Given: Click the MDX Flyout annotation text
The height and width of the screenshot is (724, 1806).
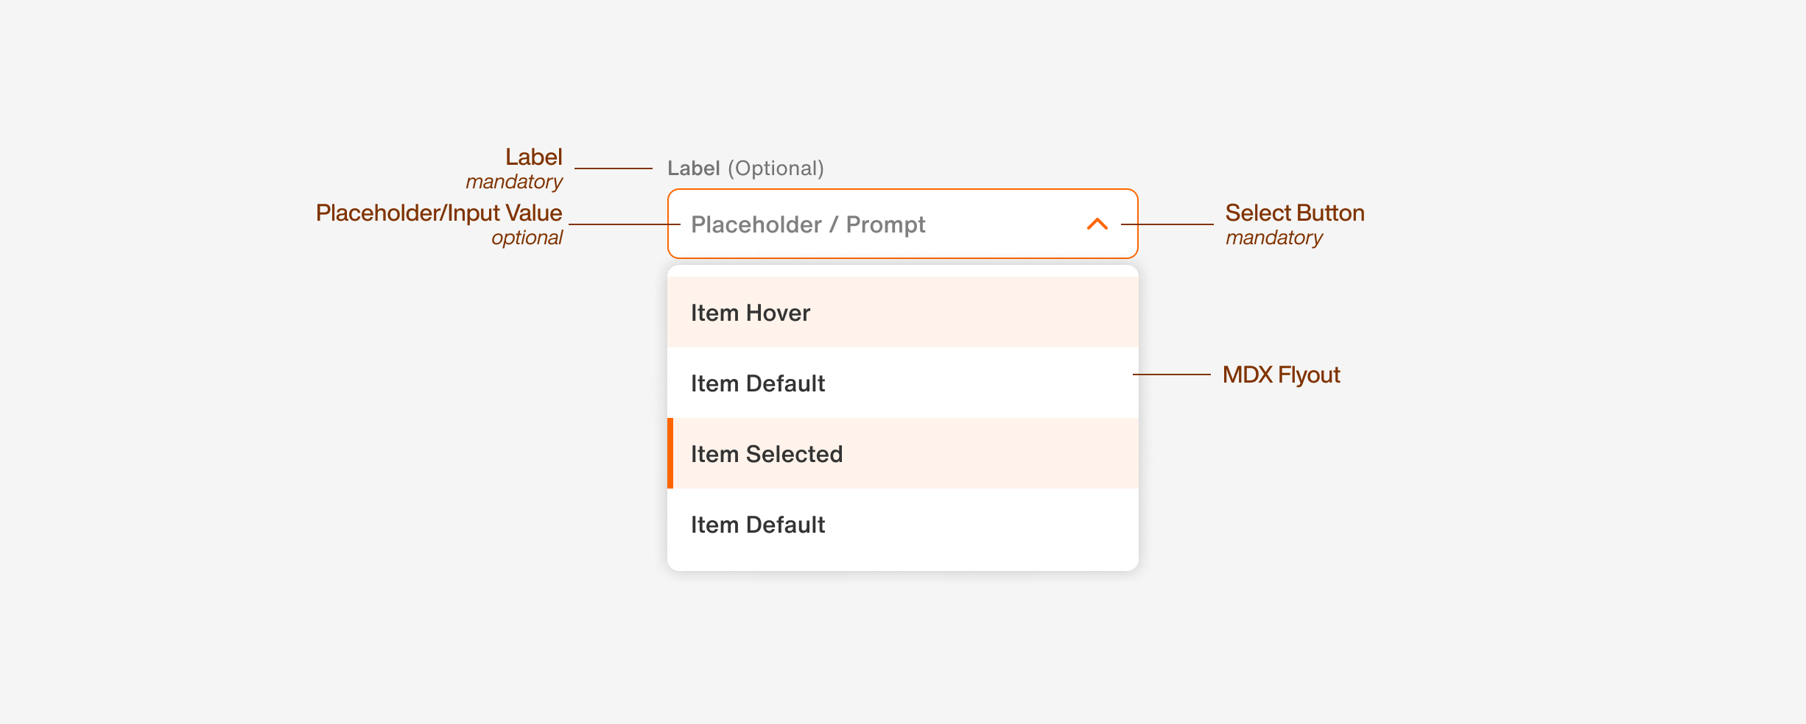Looking at the screenshot, I should (1282, 375).
